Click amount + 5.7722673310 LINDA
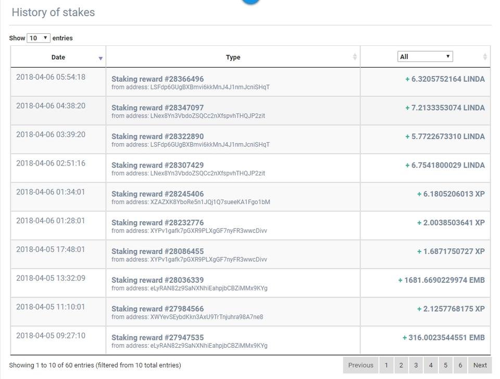 (x=445, y=136)
